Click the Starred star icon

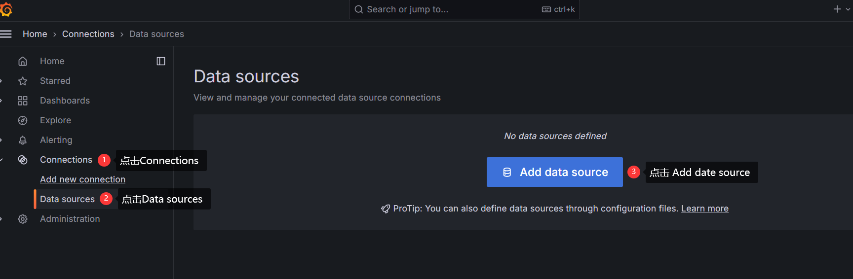(x=23, y=81)
